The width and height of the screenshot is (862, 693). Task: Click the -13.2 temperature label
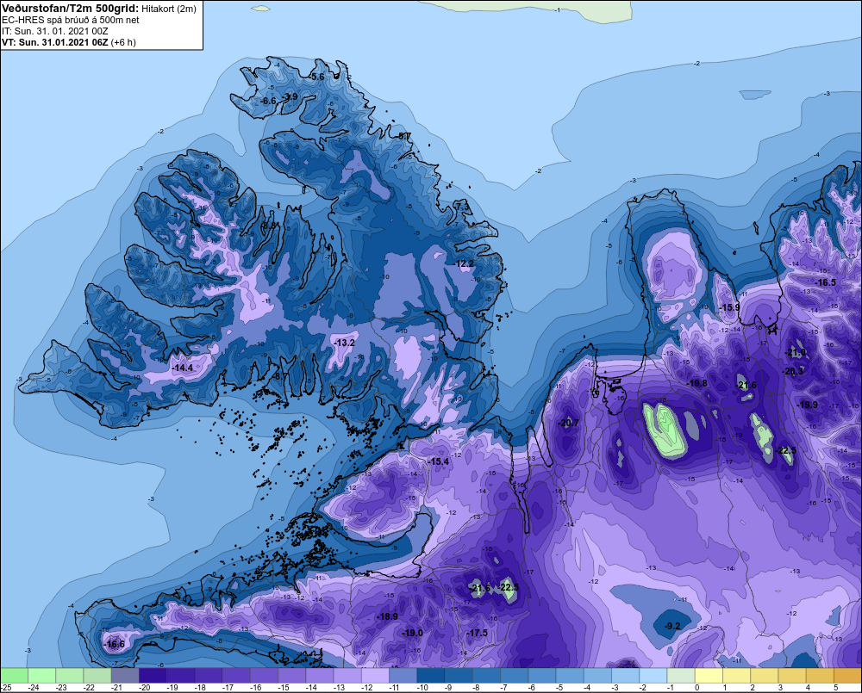click(345, 343)
